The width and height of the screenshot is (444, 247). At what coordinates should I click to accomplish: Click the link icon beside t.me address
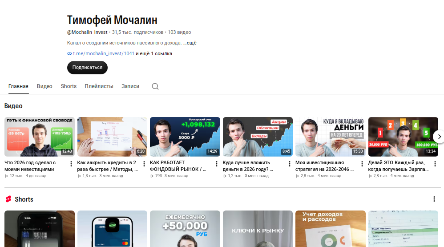(x=69, y=53)
